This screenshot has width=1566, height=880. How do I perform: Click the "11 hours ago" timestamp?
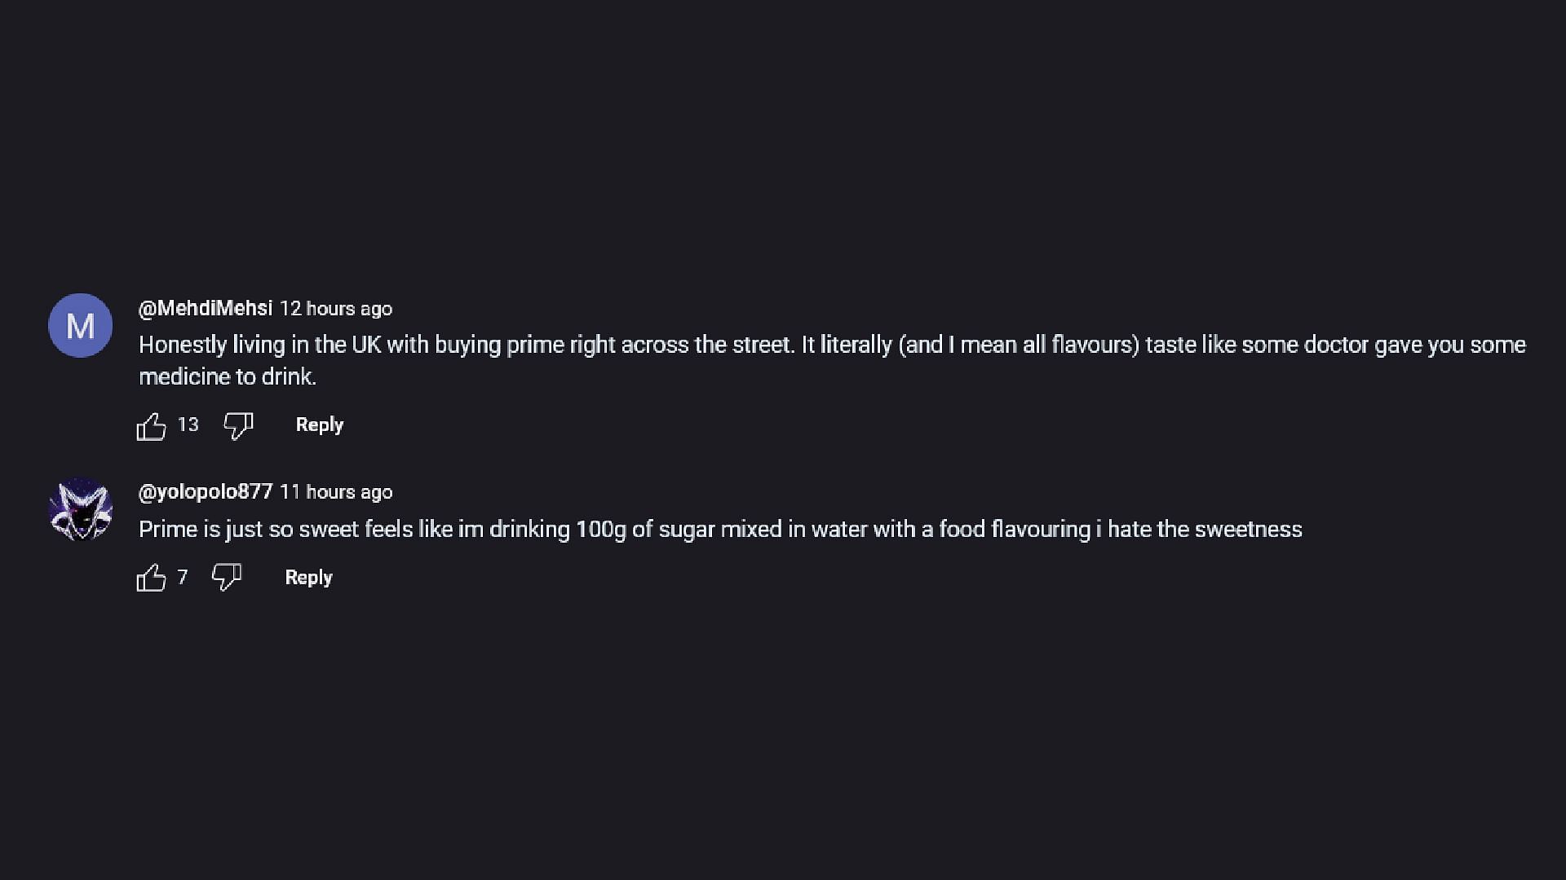[x=336, y=493]
